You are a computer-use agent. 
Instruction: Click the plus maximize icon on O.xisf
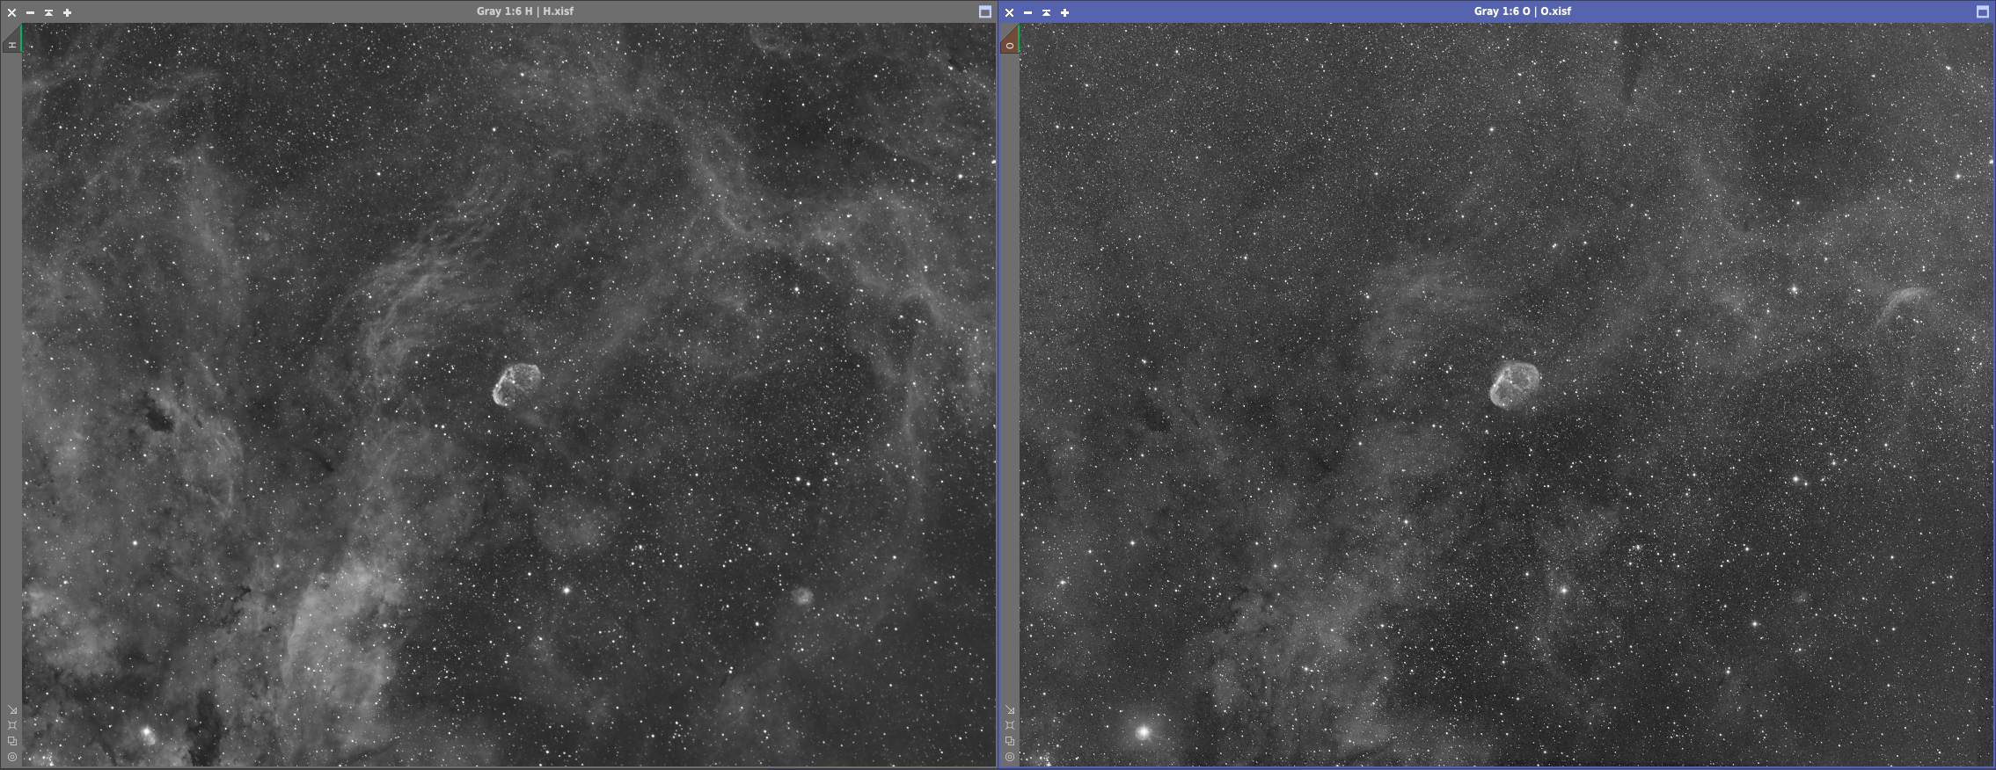click(1064, 12)
